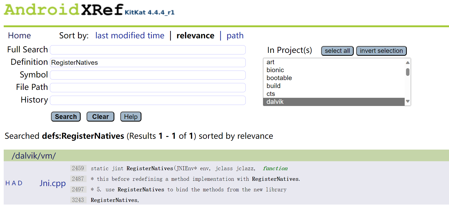Focus the History input field

pos(148,100)
